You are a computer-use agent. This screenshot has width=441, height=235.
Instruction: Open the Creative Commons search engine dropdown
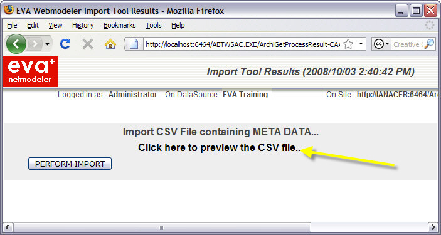381,44
